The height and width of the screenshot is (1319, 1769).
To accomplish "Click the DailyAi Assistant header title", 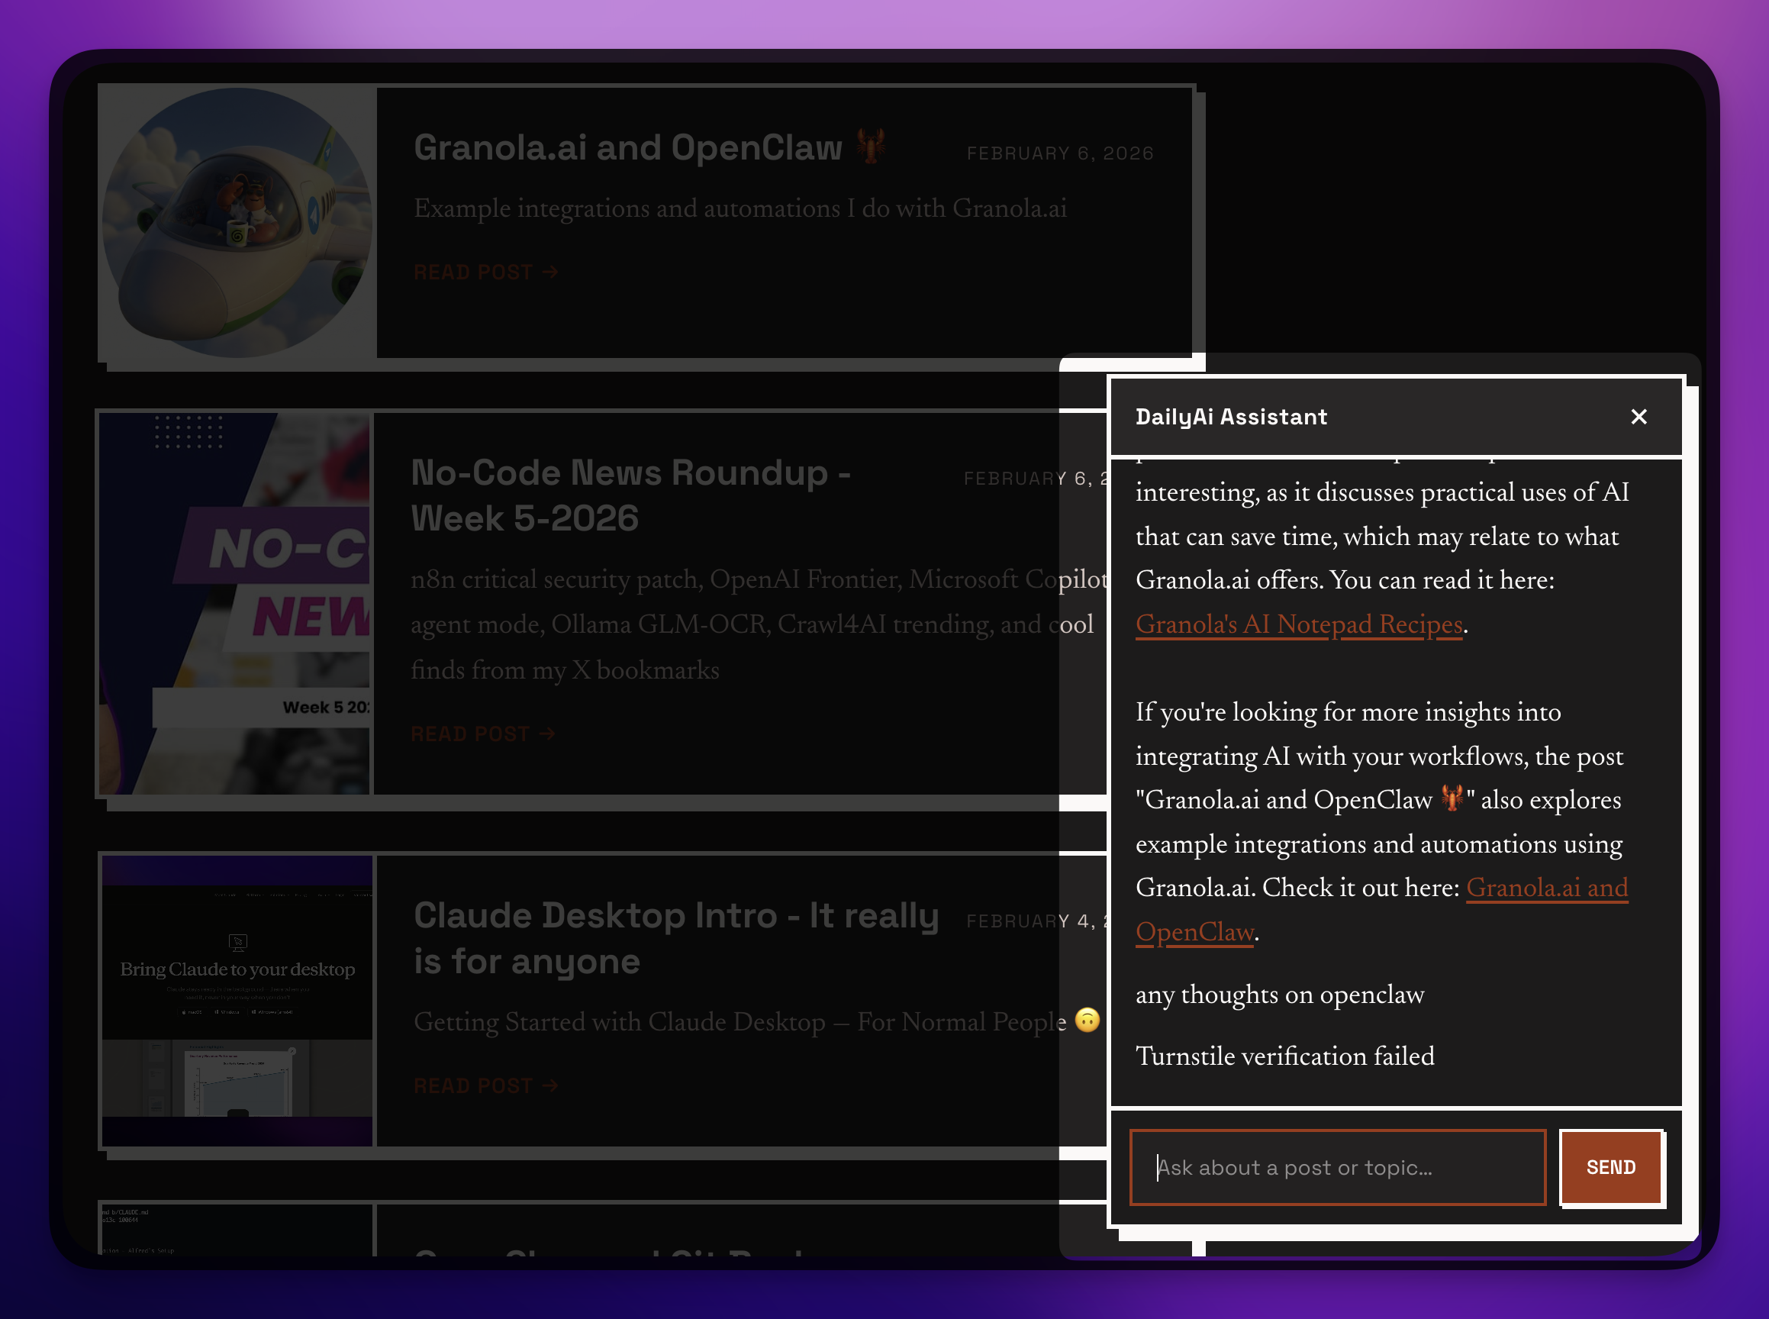I will pos(1231,417).
